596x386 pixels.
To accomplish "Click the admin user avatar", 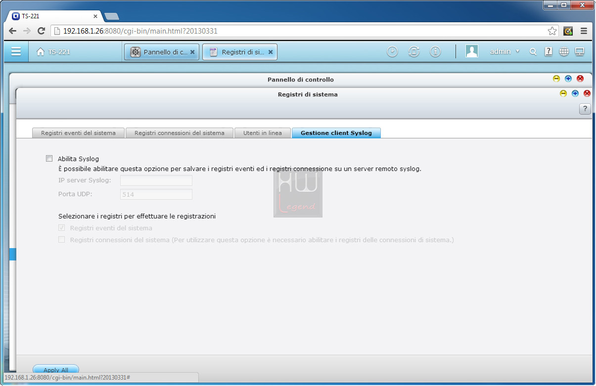I will pos(472,51).
